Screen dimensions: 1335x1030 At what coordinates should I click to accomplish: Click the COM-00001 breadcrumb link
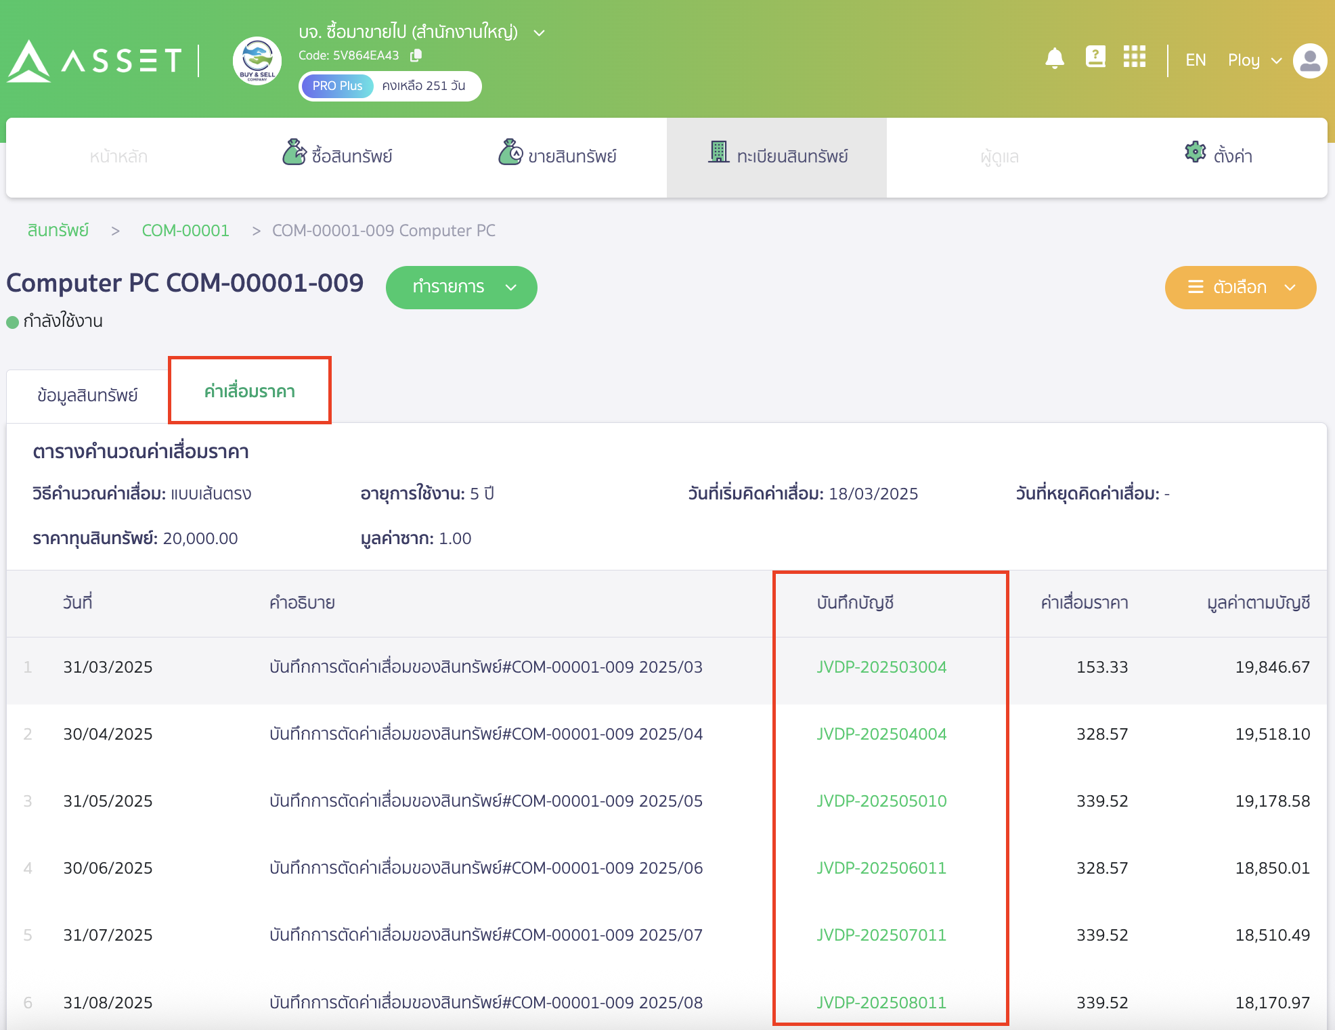(185, 231)
